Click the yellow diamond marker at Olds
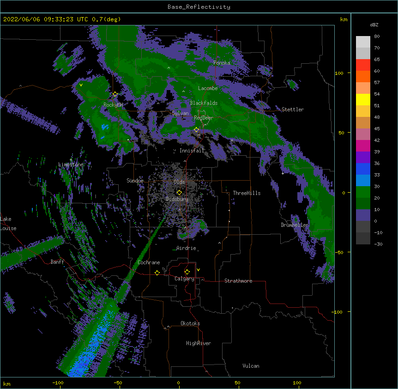398x389 pixels. [179, 193]
